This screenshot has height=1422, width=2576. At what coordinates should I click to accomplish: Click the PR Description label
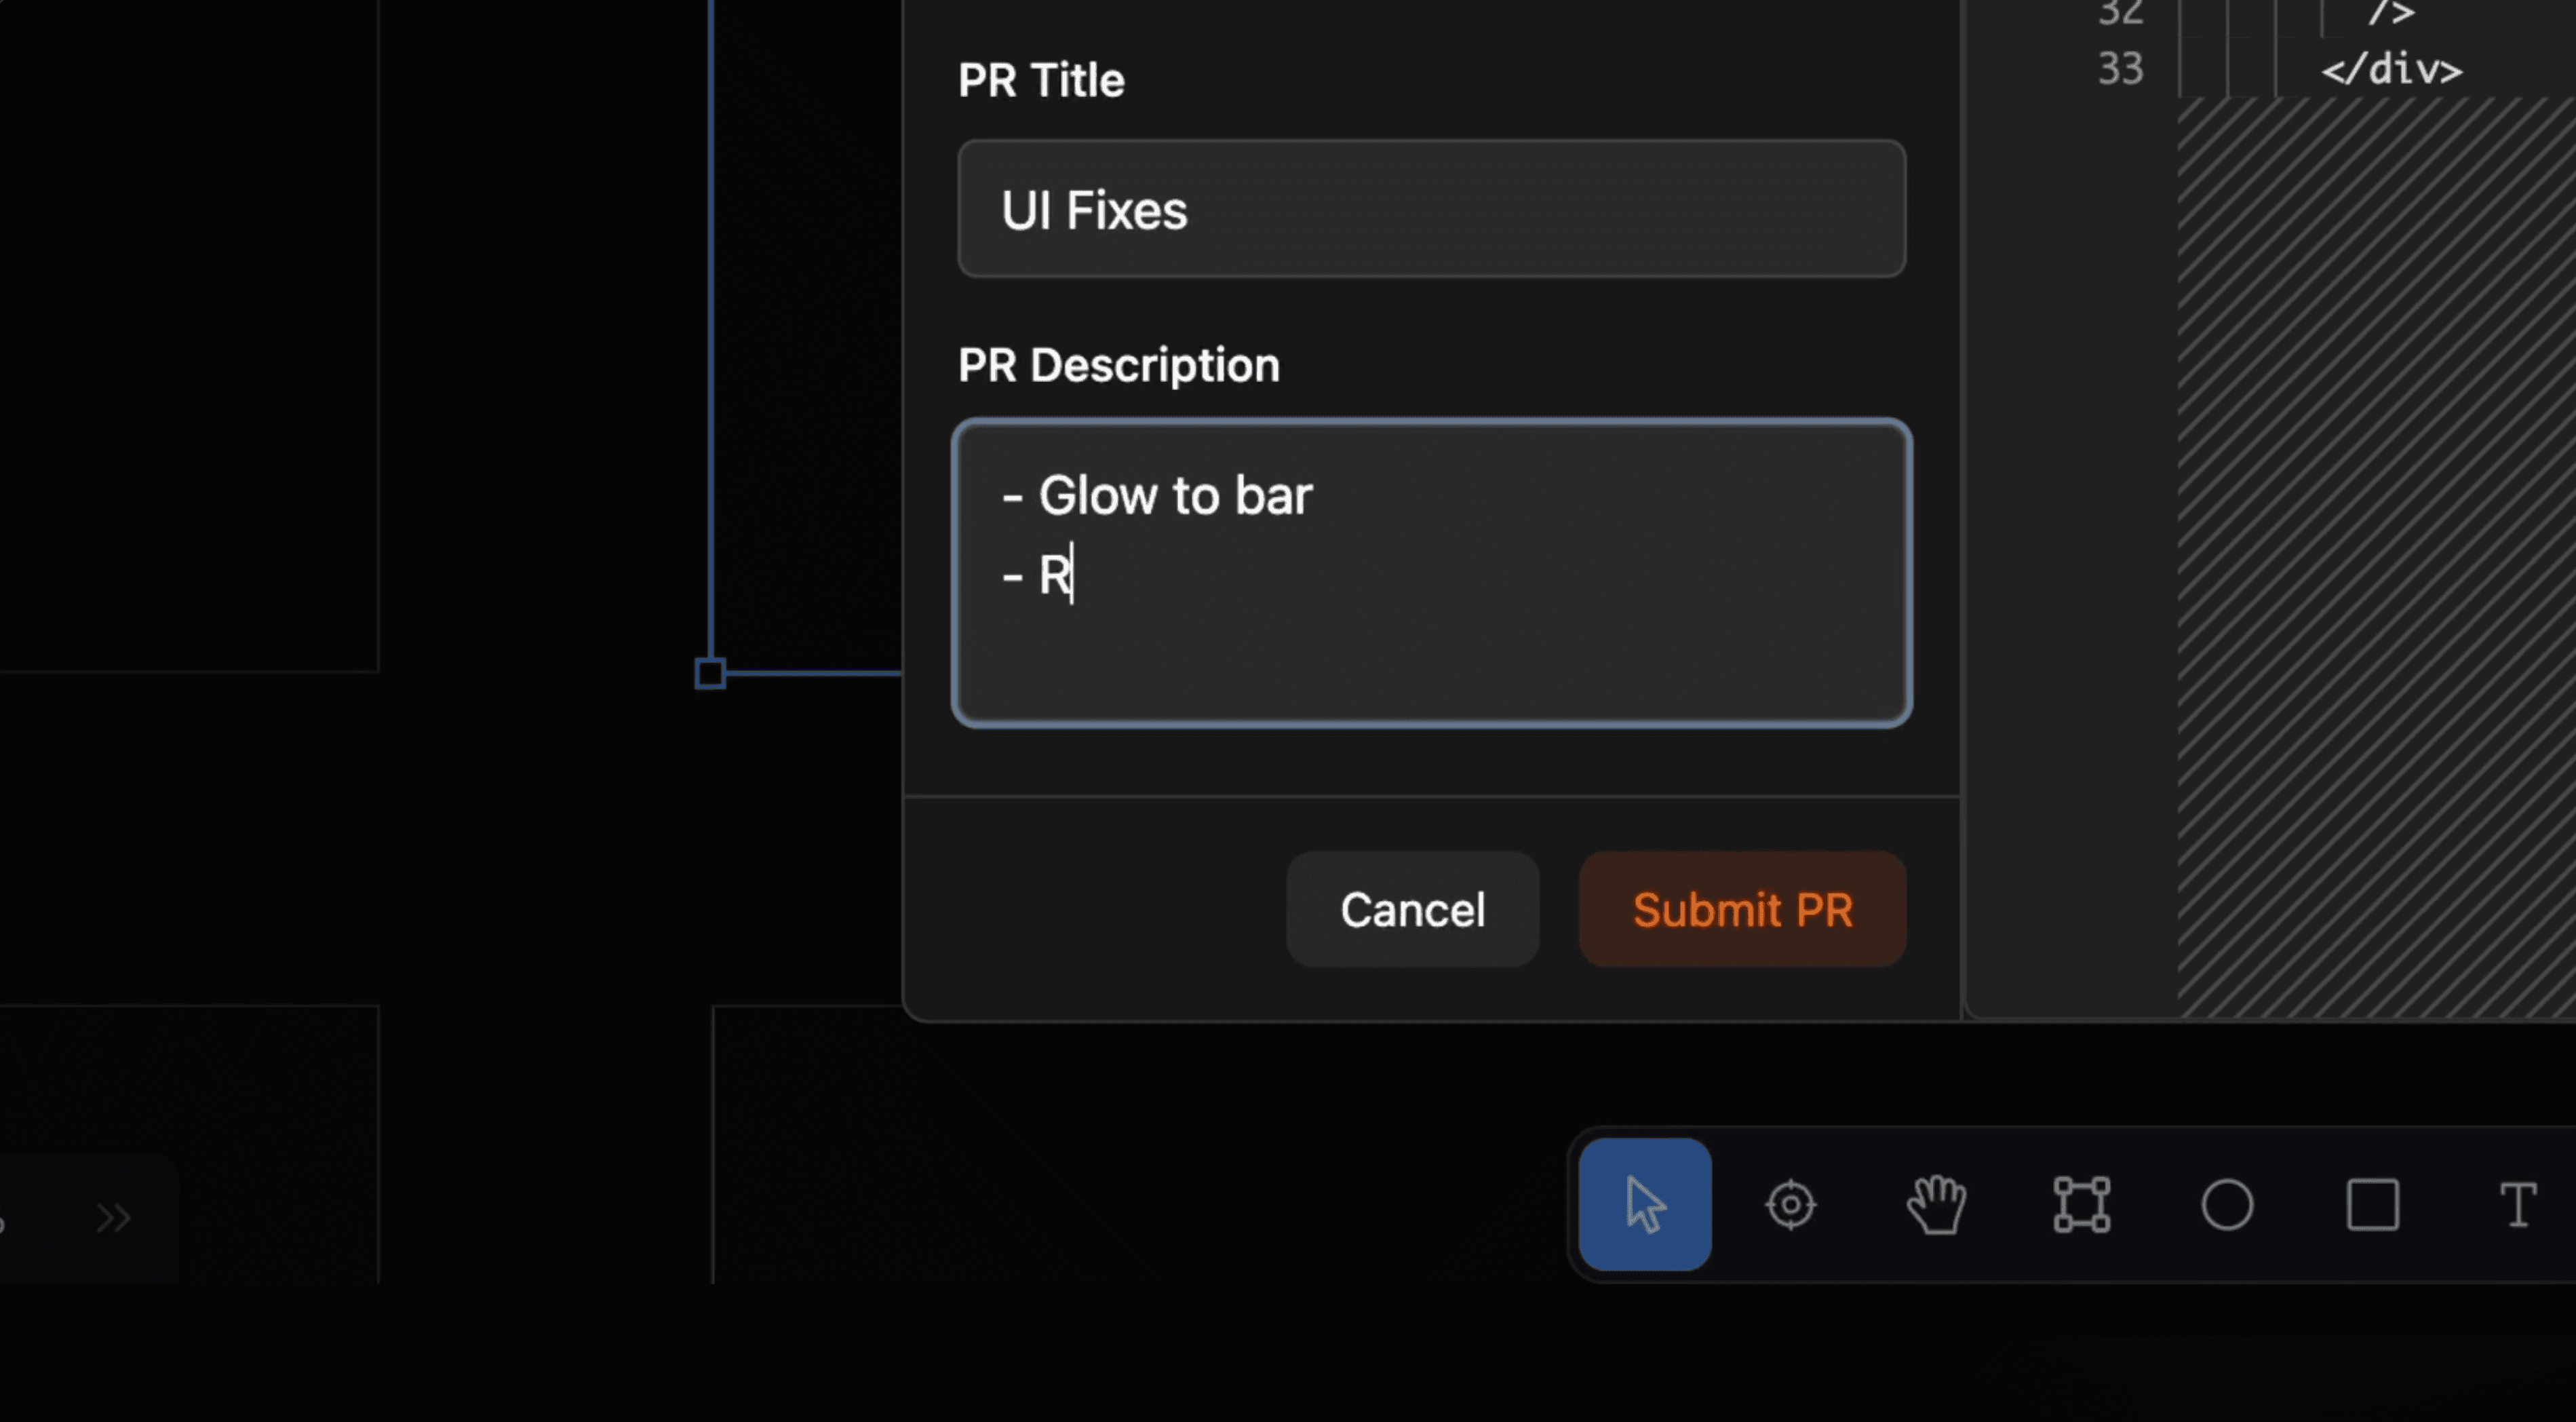tap(1119, 365)
